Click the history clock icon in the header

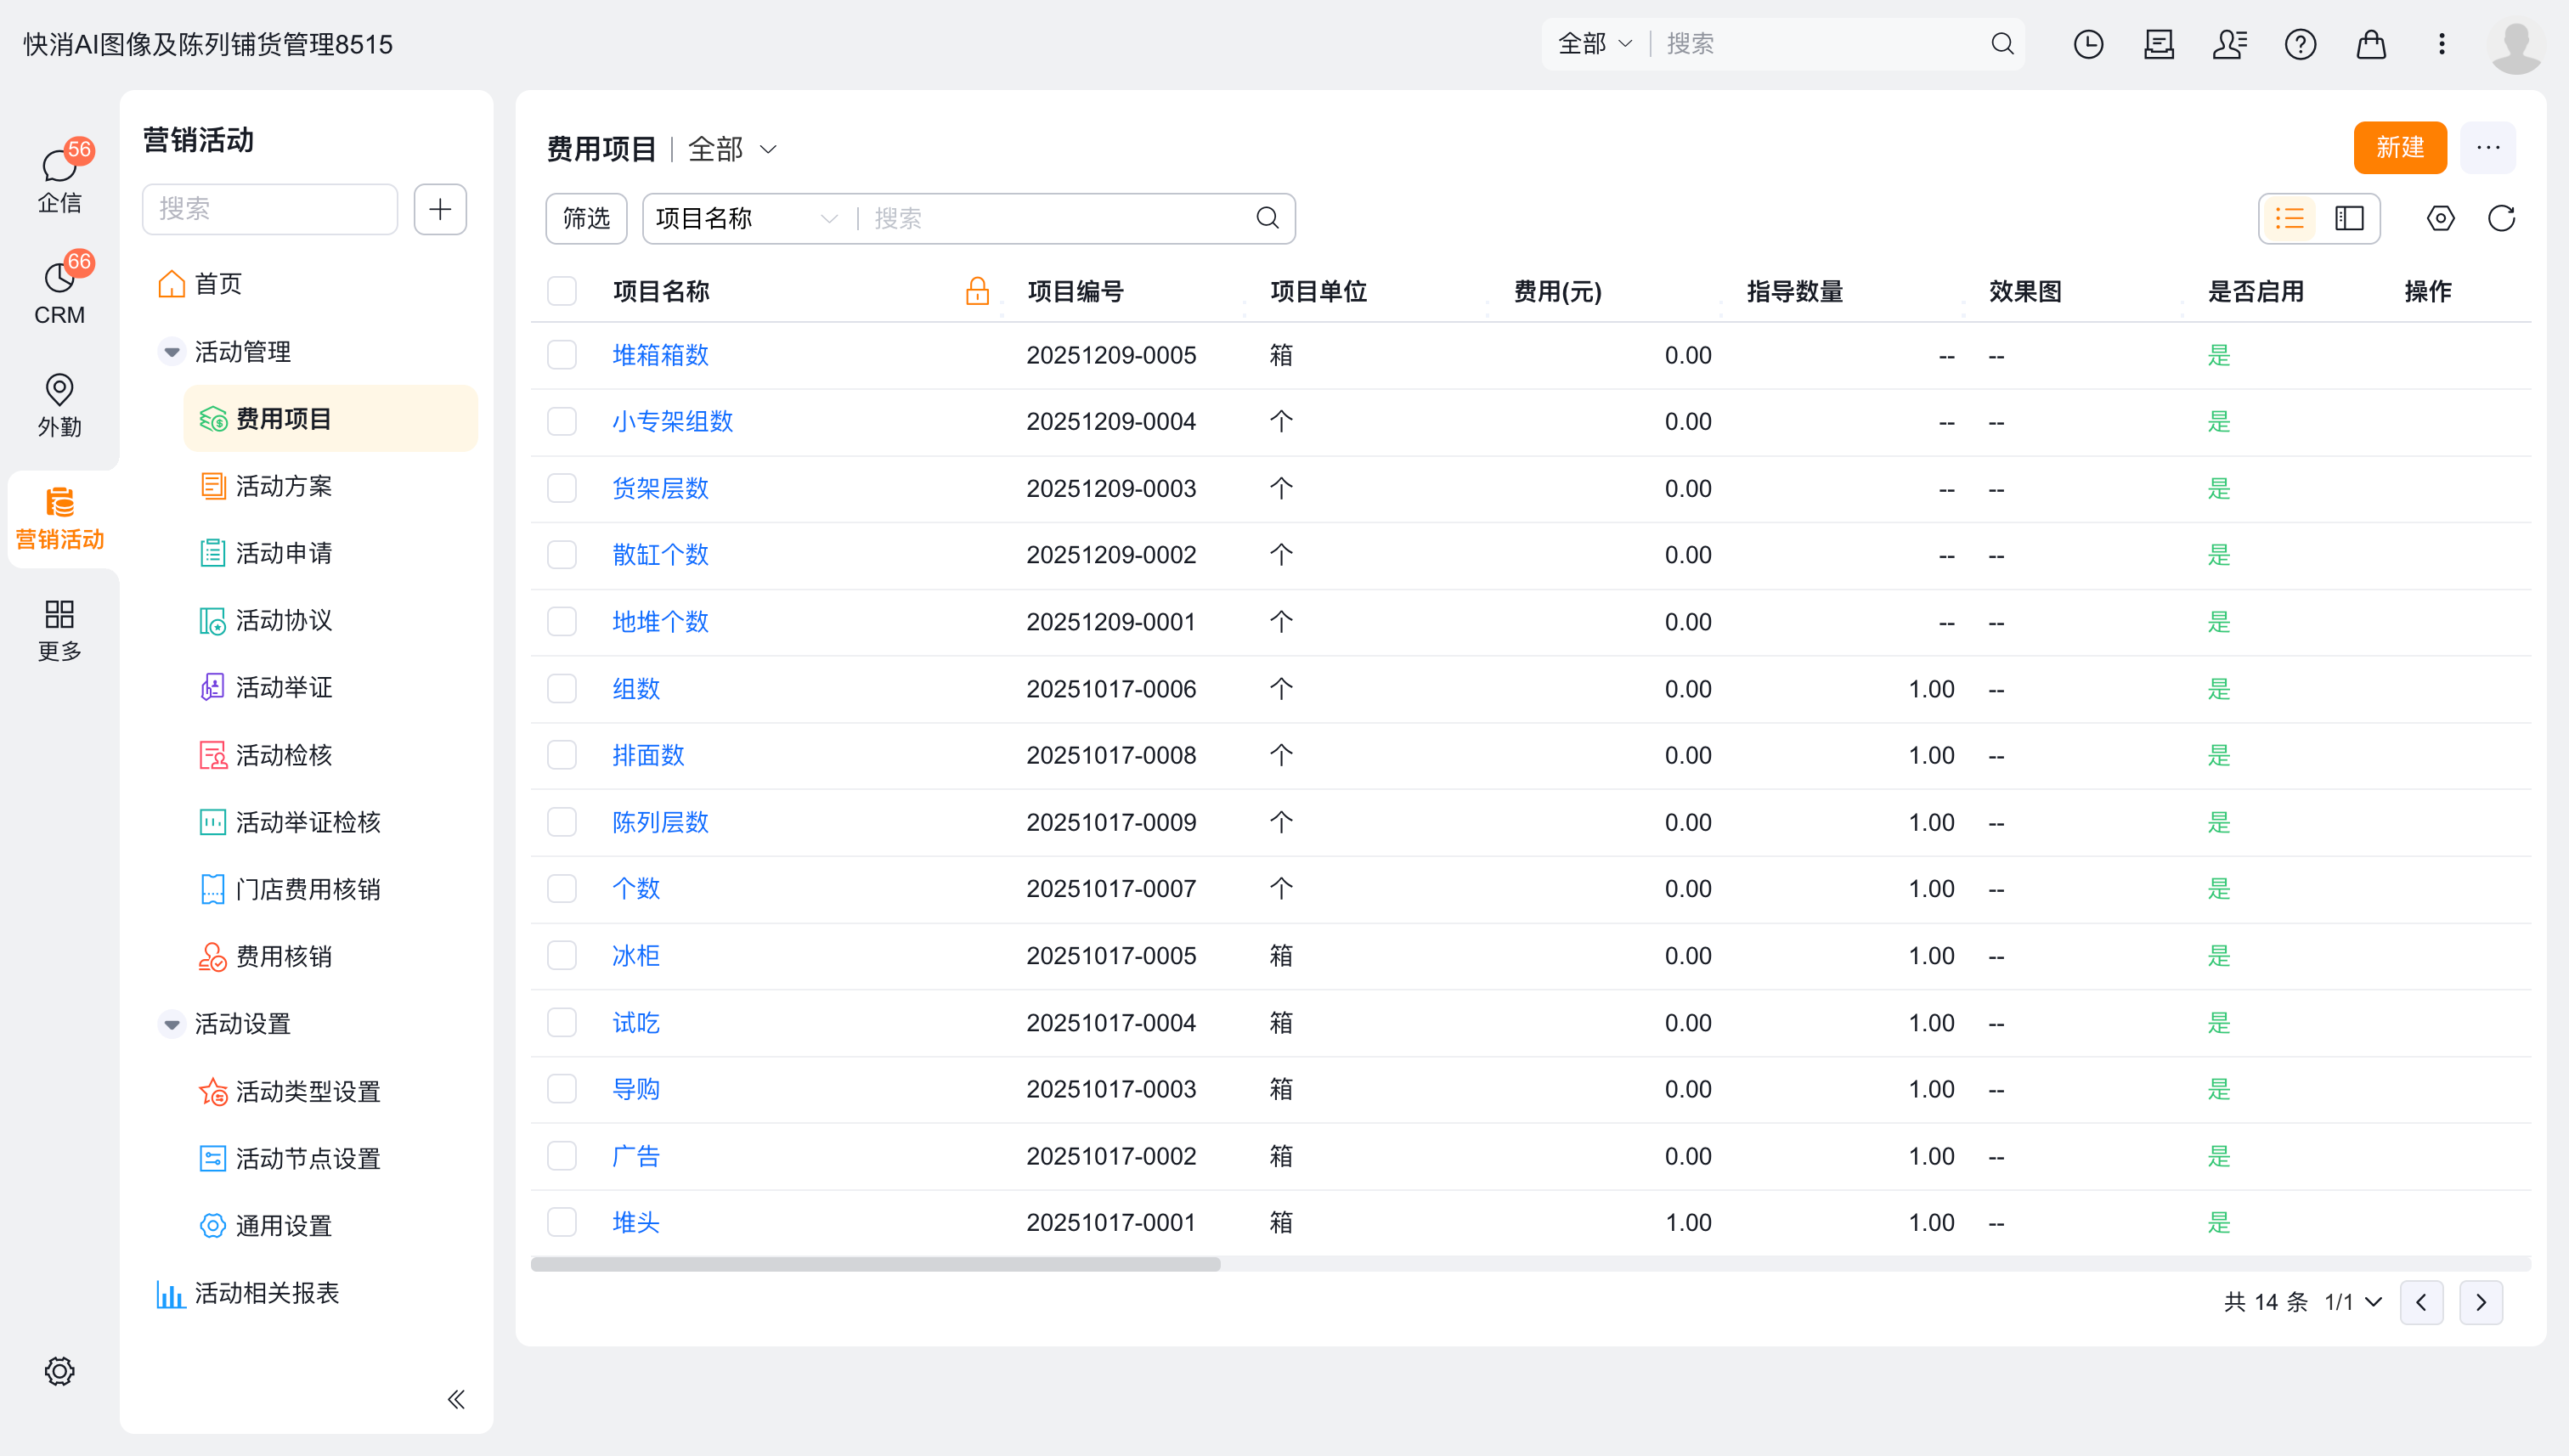click(x=2088, y=44)
